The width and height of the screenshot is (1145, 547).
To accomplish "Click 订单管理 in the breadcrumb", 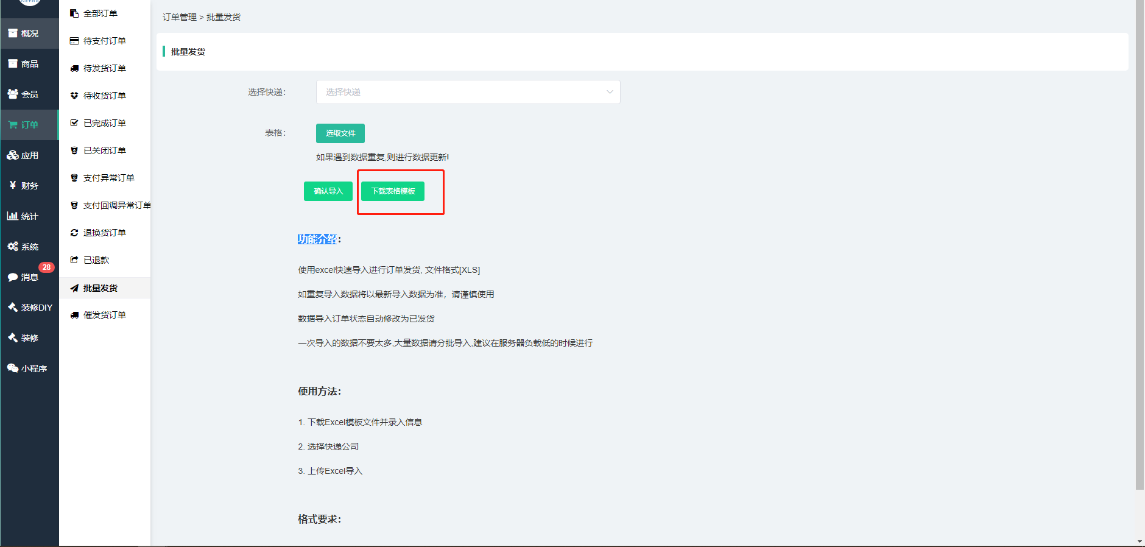I will point(180,17).
